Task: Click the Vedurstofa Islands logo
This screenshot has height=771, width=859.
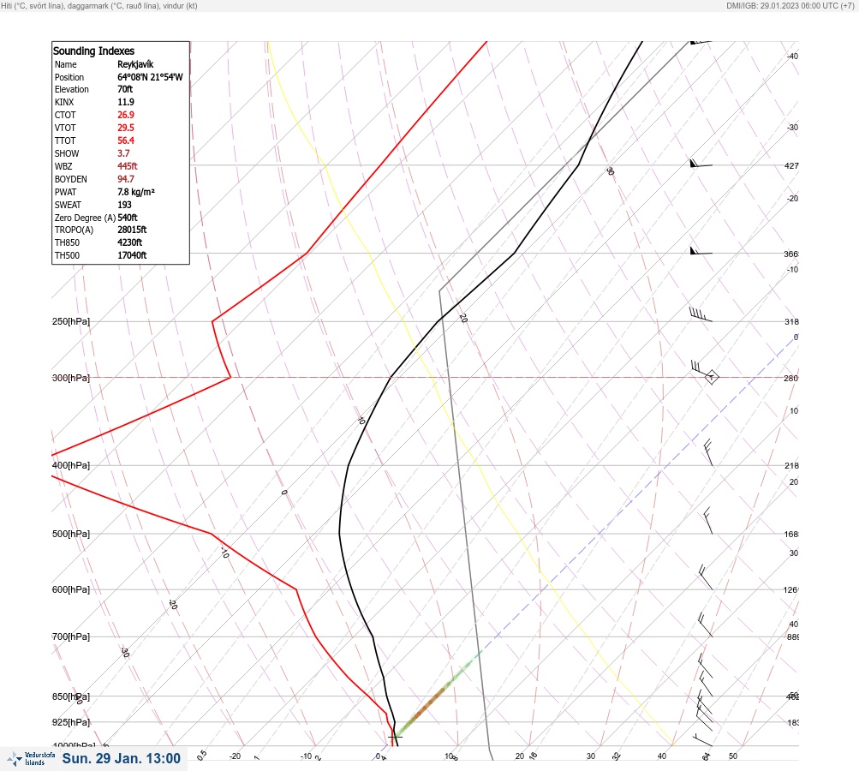Action: pyautogui.click(x=31, y=759)
